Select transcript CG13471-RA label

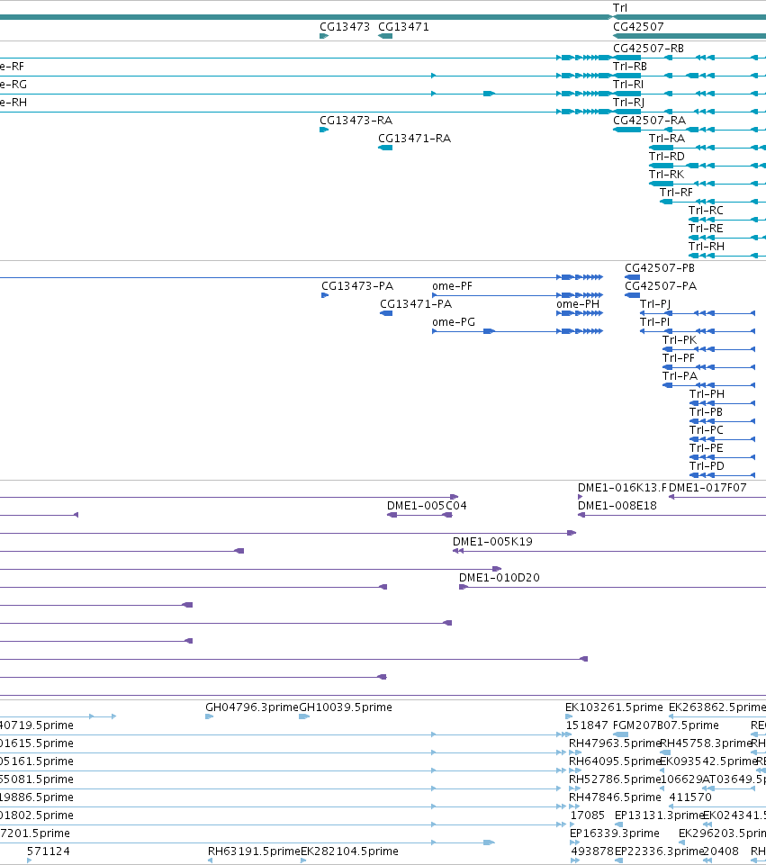point(415,139)
